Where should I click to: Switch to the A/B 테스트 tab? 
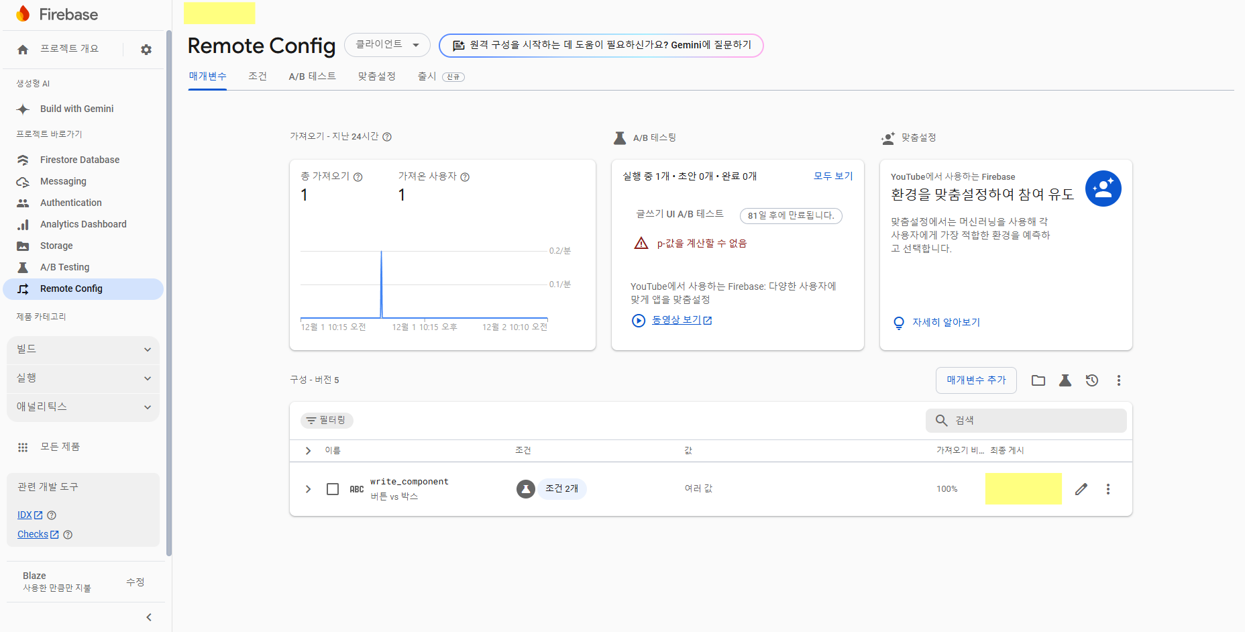pos(312,76)
